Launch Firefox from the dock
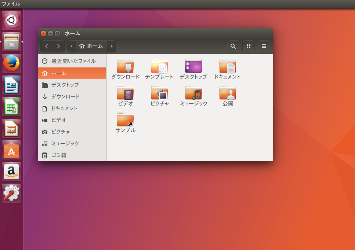This screenshot has height=250, width=355. click(11, 63)
